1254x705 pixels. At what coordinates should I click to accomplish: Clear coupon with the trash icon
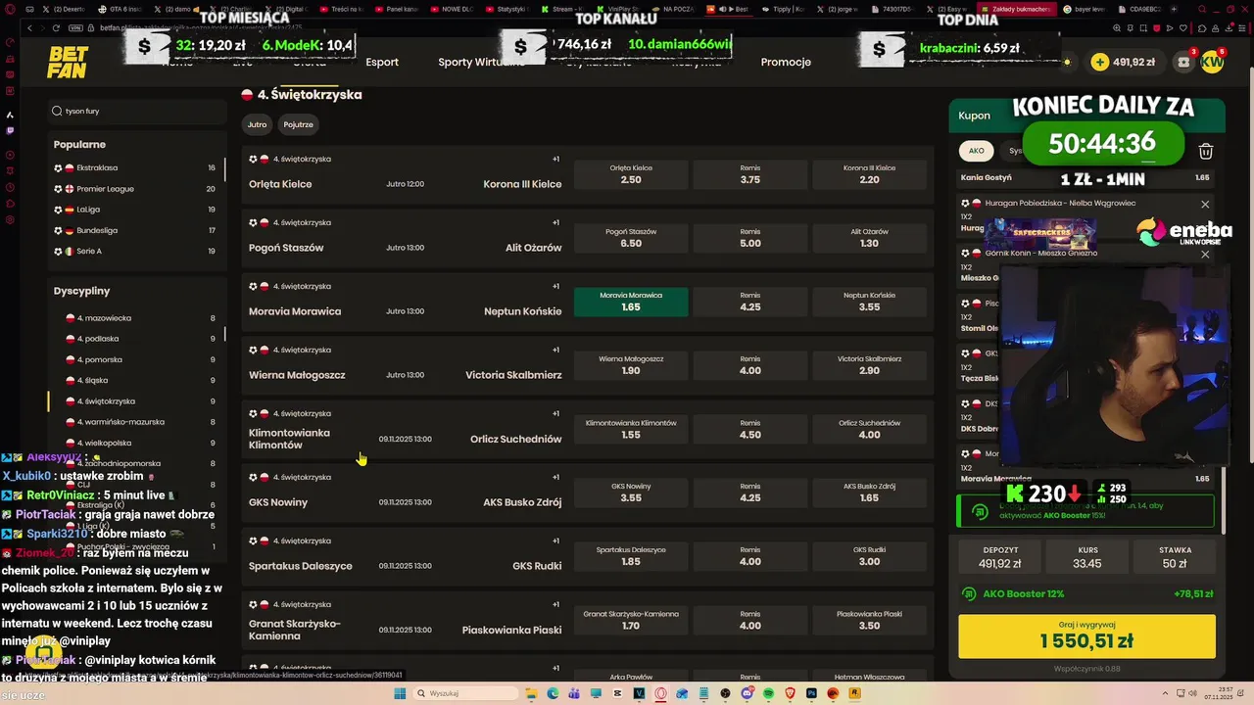coord(1206,151)
